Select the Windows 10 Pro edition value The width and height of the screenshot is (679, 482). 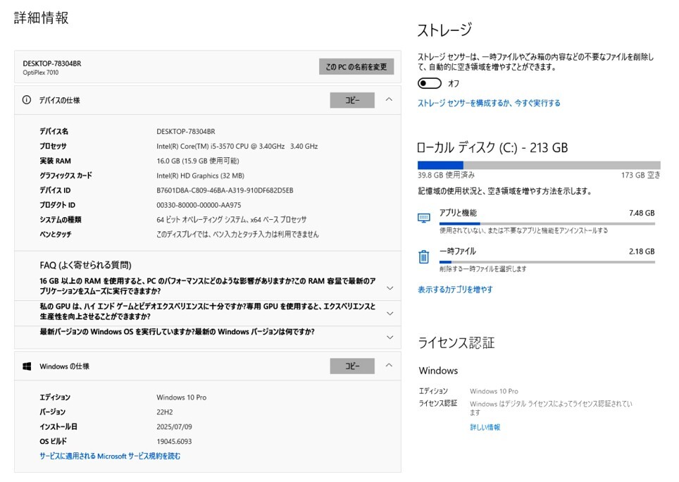pyautogui.click(x=182, y=397)
